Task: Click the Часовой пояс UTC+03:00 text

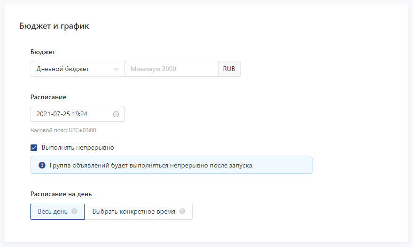Action: tap(63, 130)
